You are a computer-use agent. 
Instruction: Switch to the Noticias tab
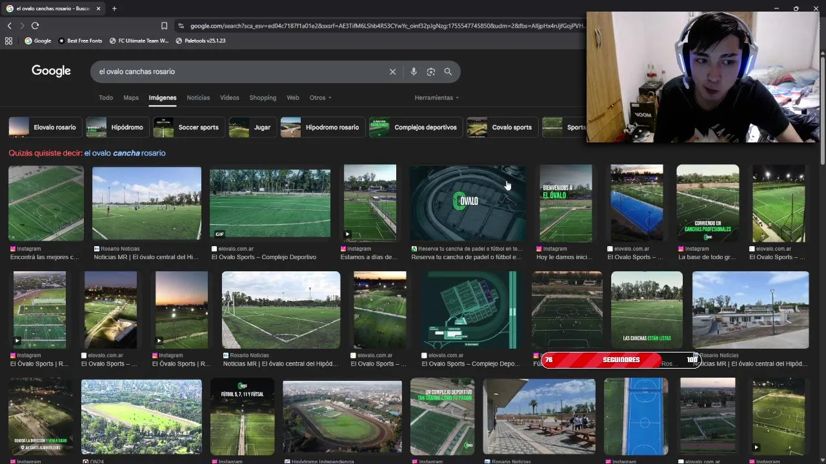198,98
